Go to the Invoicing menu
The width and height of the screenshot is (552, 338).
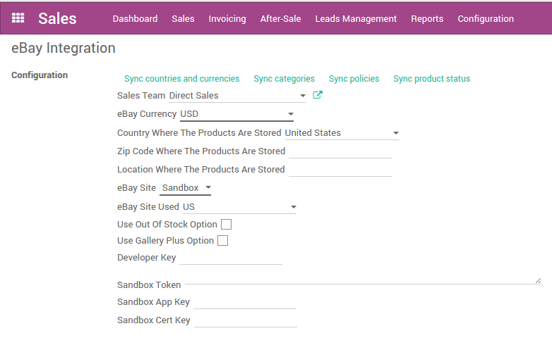pos(227,19)
